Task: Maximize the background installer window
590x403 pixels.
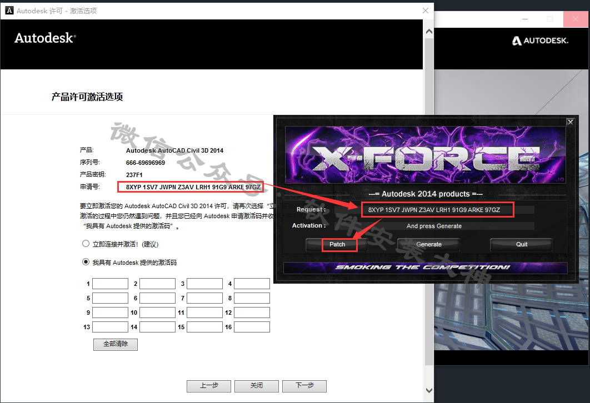Action: click(x=549, y=19)
